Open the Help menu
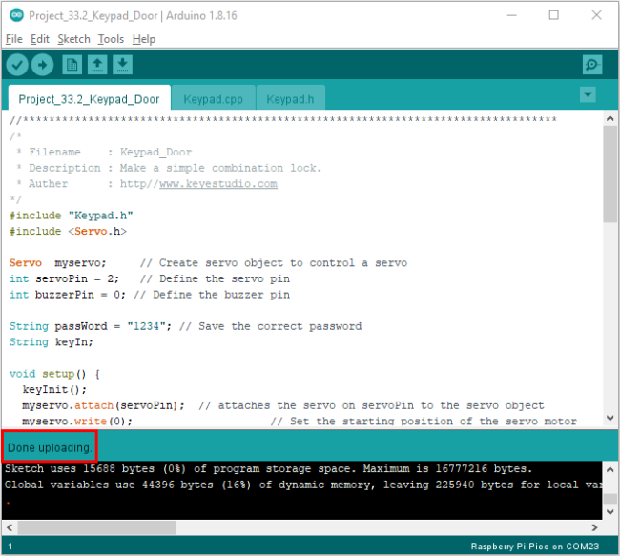The height and width of the screenshot is (557, 620). pos(144,39)
